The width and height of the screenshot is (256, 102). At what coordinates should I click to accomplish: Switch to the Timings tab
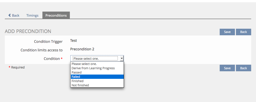point(32,15)
